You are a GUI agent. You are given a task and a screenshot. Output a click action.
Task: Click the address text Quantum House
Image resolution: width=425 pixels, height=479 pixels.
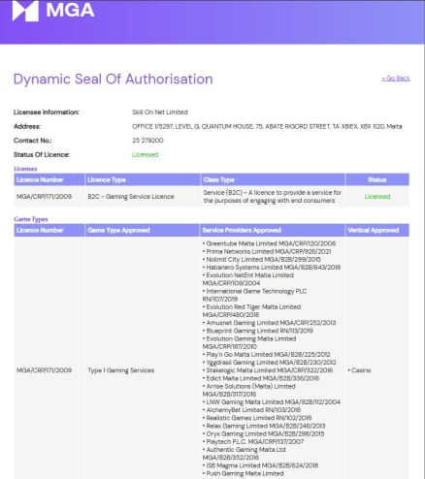(227, 126)
